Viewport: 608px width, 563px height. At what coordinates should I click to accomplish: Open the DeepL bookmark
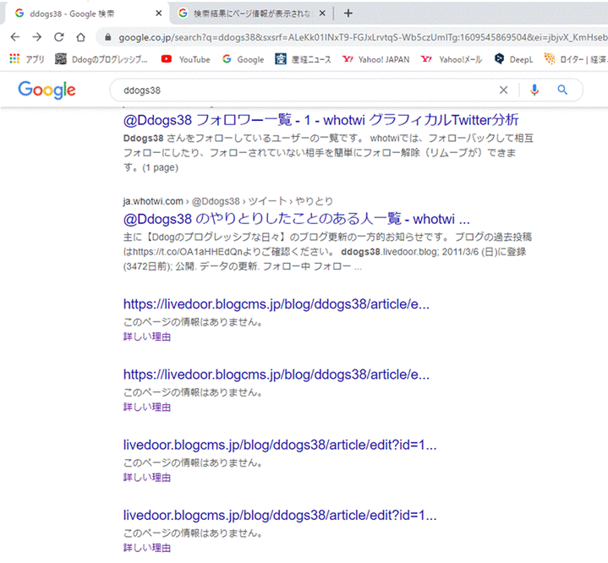coord(514,59)
